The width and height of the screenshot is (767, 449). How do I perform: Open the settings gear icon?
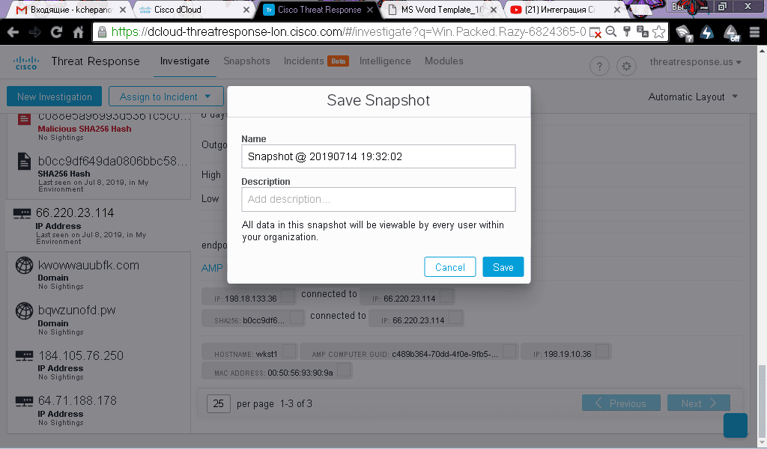tap(626, 66)
